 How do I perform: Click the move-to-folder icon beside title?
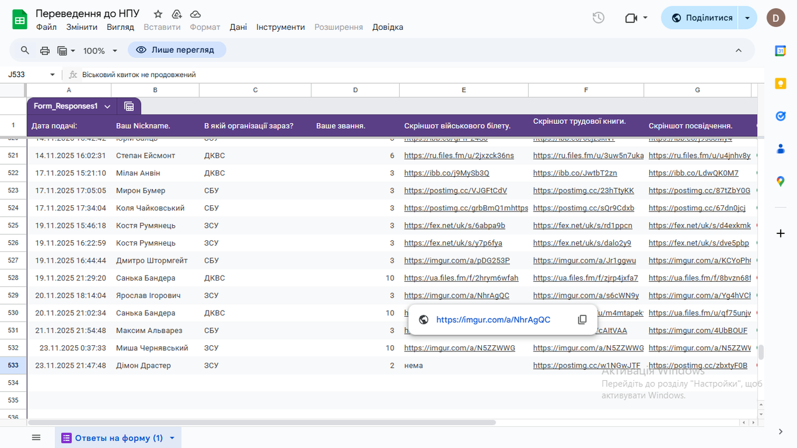176,14
